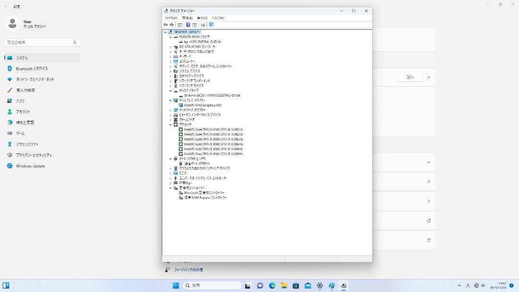Viewport: 519px width, 292px height.
Task: Click the back navigation arrow in Device Manager
Action: tap(166, 25)
